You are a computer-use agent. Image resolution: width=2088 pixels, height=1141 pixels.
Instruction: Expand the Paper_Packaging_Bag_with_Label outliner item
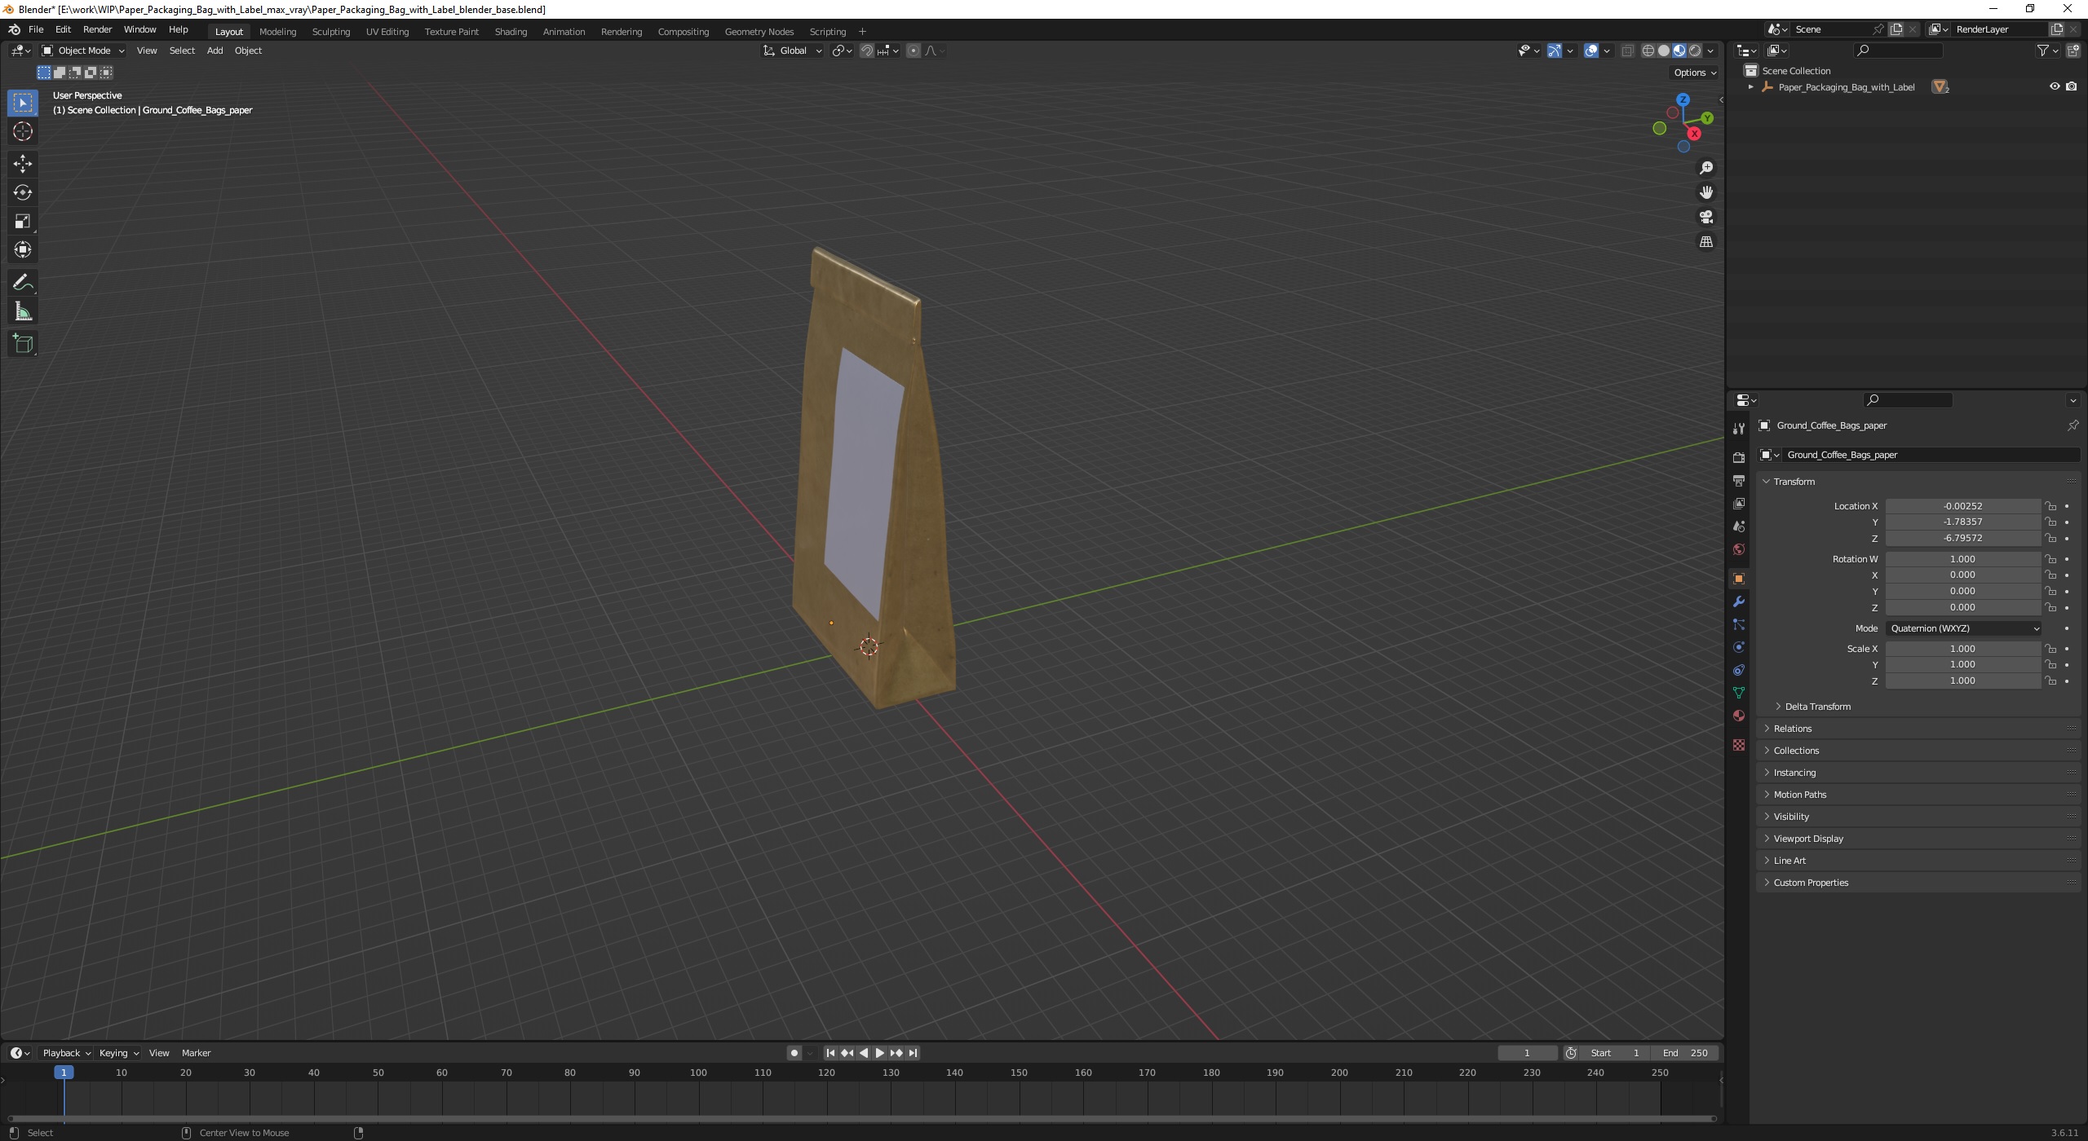click(1750, 87)
